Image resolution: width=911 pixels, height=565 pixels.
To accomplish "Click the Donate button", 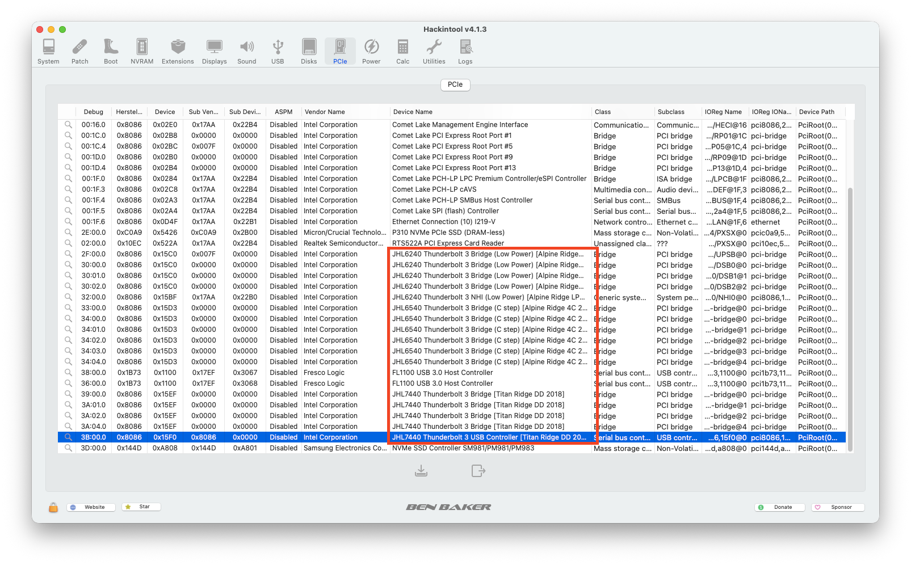I will (x=779, y=507).
